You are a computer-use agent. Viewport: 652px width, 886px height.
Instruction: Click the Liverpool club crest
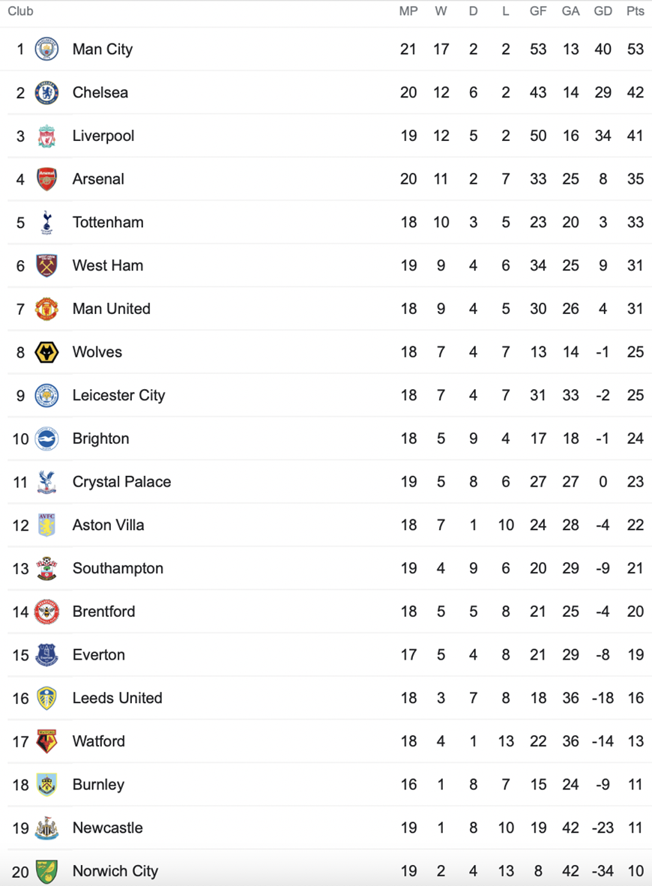point(47,136)
